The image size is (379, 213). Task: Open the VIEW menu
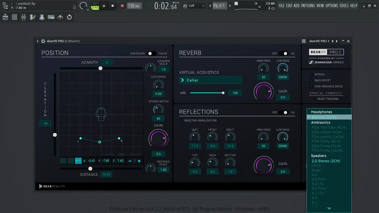pyautogui.click(x=320, y=6)
